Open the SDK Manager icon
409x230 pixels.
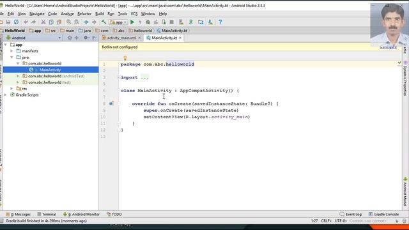pos(210,22)
